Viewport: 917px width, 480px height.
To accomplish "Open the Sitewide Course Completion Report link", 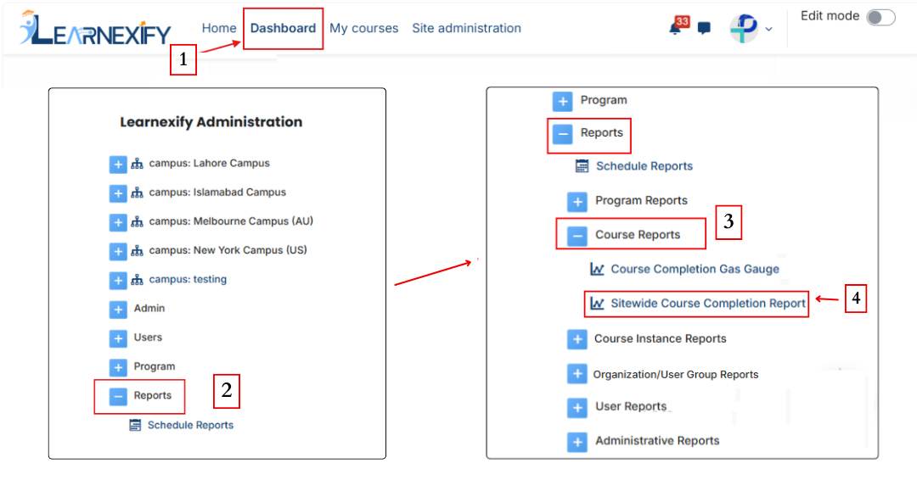I will (x=707, y=304).
